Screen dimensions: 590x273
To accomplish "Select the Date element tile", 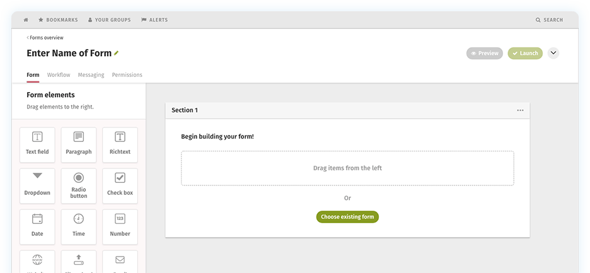I will click(37, 227).
